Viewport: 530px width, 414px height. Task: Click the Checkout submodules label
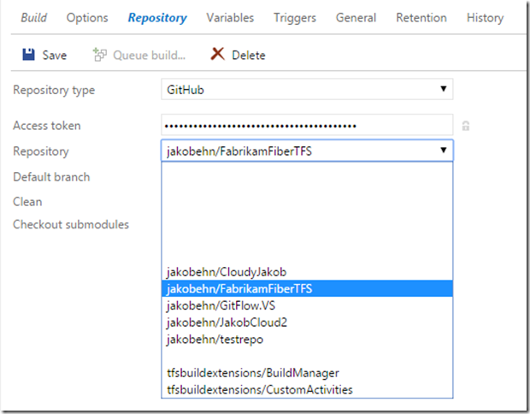(x=71, y=224)
